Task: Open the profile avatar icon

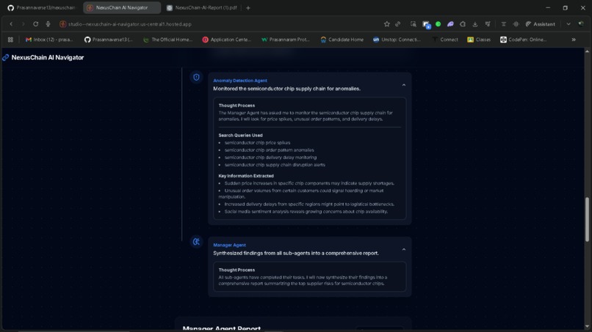Action: click(581, 24)
